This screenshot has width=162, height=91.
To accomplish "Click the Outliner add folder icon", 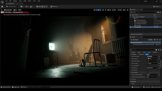I will point(158,12).
